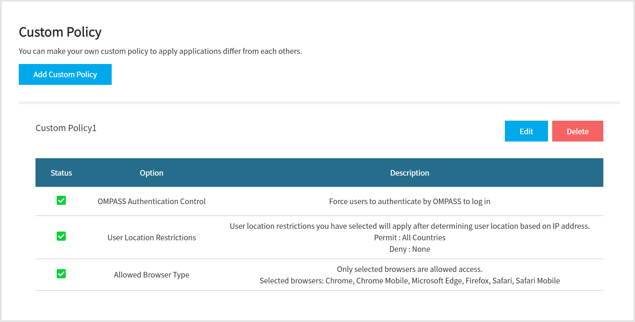Toggle User Location Restrictions status checkbox
Screen dimensions: 635x322
61,236
